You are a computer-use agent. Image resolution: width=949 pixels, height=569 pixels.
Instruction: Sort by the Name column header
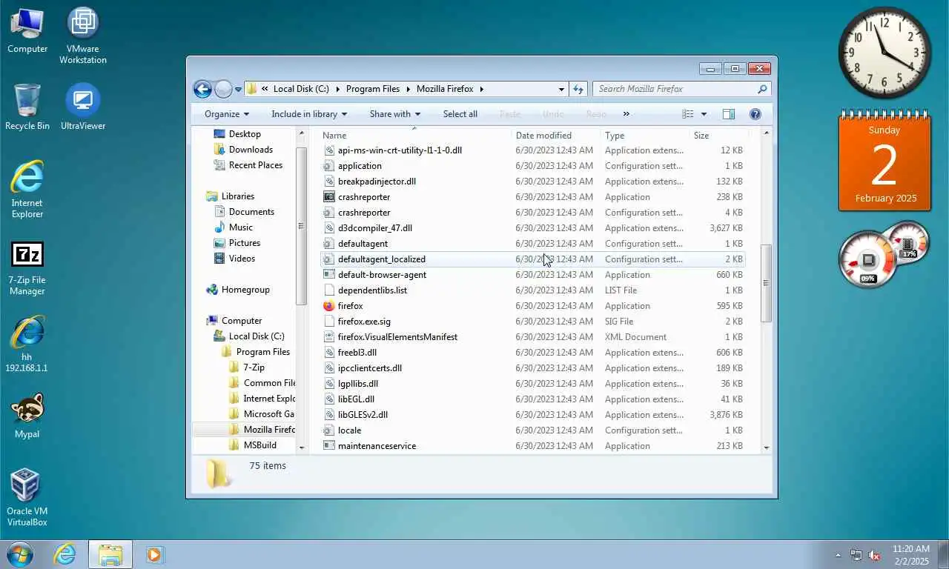coord(415,136)
